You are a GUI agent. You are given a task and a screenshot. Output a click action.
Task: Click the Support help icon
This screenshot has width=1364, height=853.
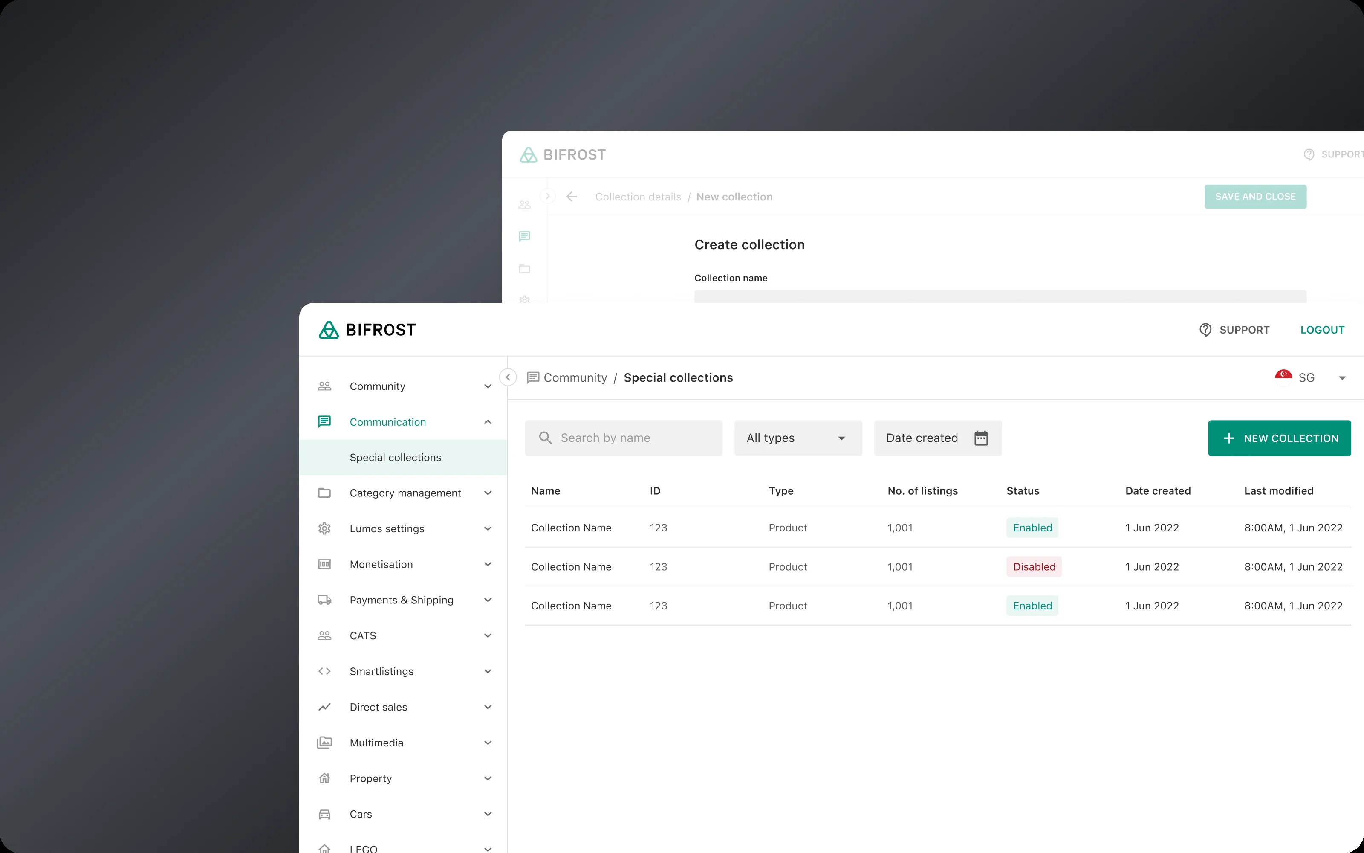1205,330
